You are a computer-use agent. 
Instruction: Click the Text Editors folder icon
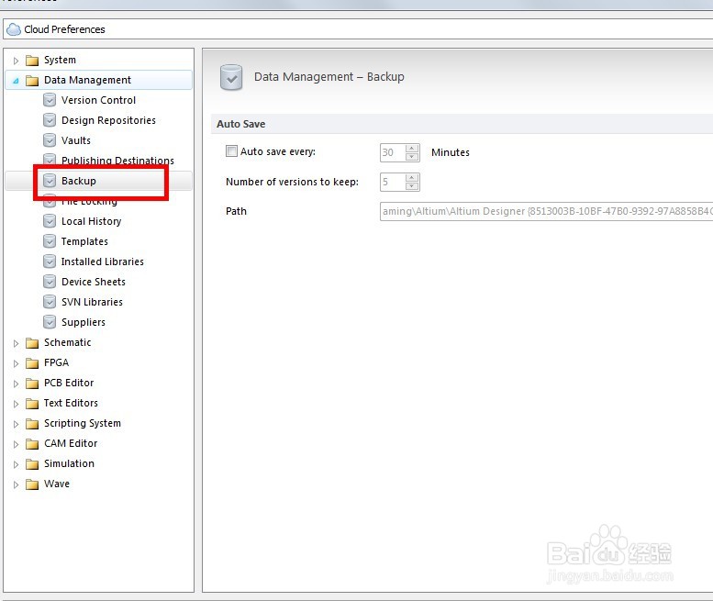click(32, 403)
